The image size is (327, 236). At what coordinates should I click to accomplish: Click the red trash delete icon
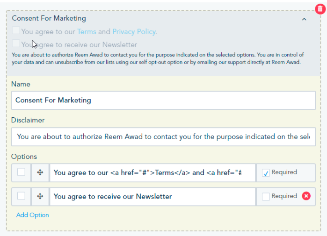(x=320, y=9)
